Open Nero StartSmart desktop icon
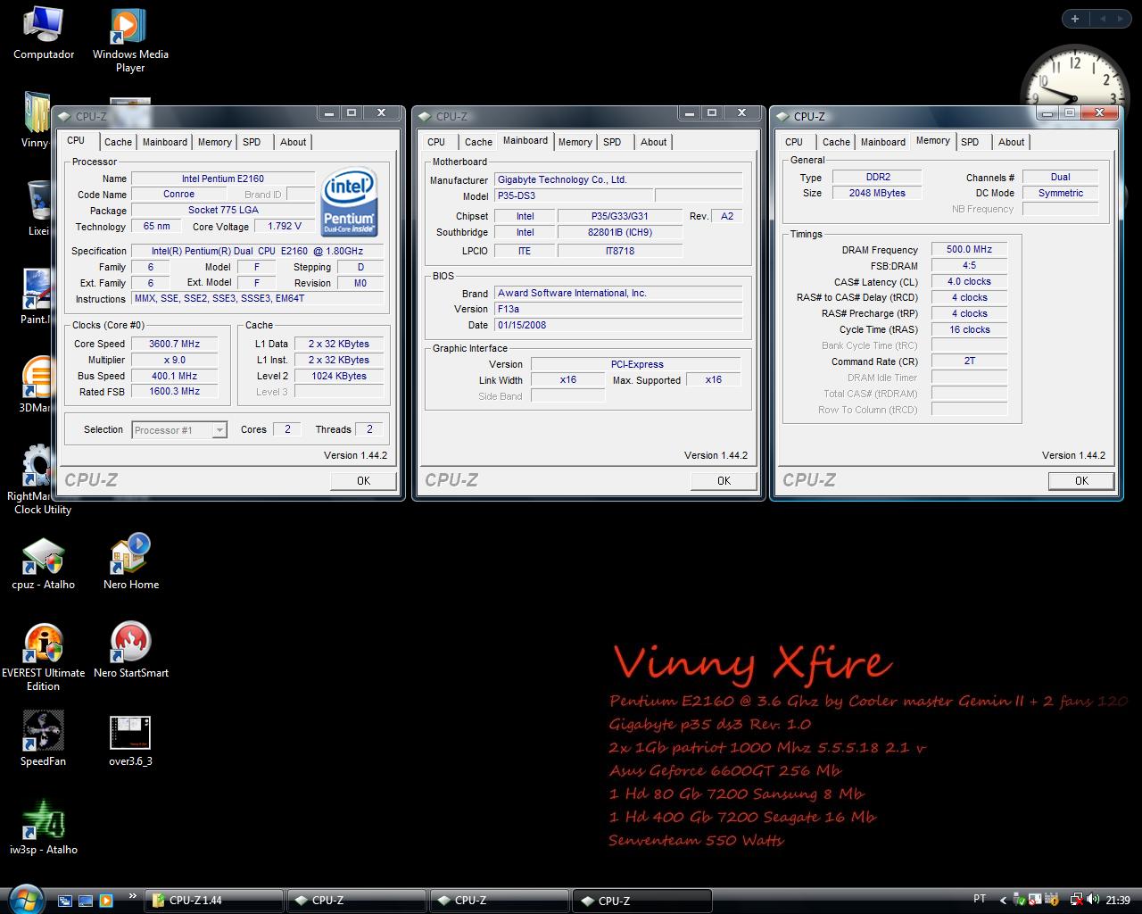This screenshot has height=914, width=1142. (x=131, y=650)
